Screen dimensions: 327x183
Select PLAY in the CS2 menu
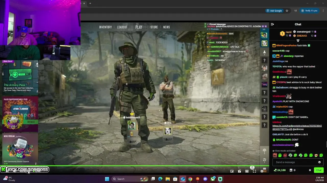point(139,27)
